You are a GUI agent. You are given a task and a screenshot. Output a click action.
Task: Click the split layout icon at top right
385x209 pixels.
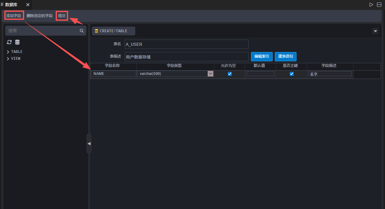coord(379,5)
